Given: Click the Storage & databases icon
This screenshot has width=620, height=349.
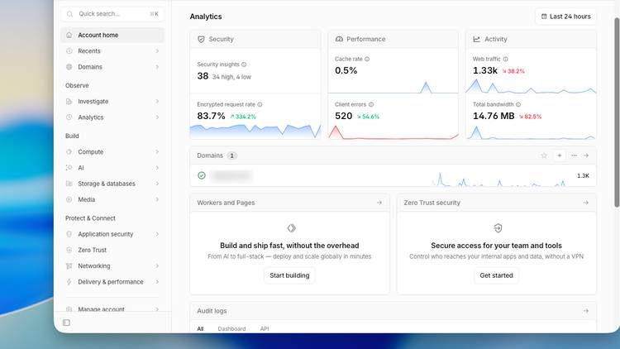Looking at the screenshot, I should pos(69,184).
